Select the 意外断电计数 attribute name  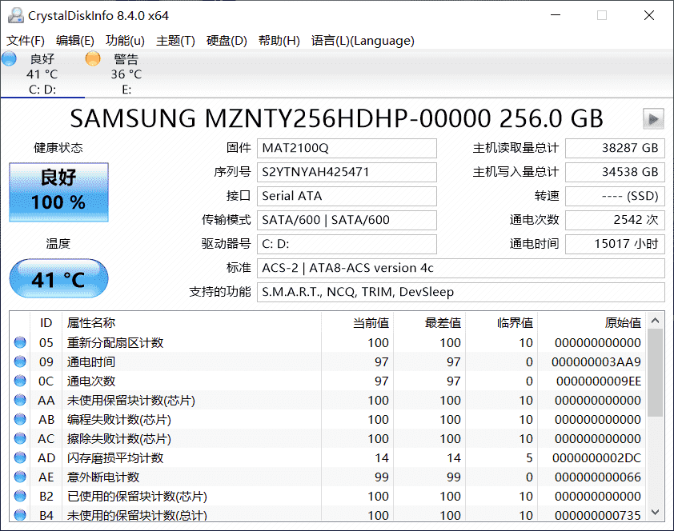(x=103, y=477)
